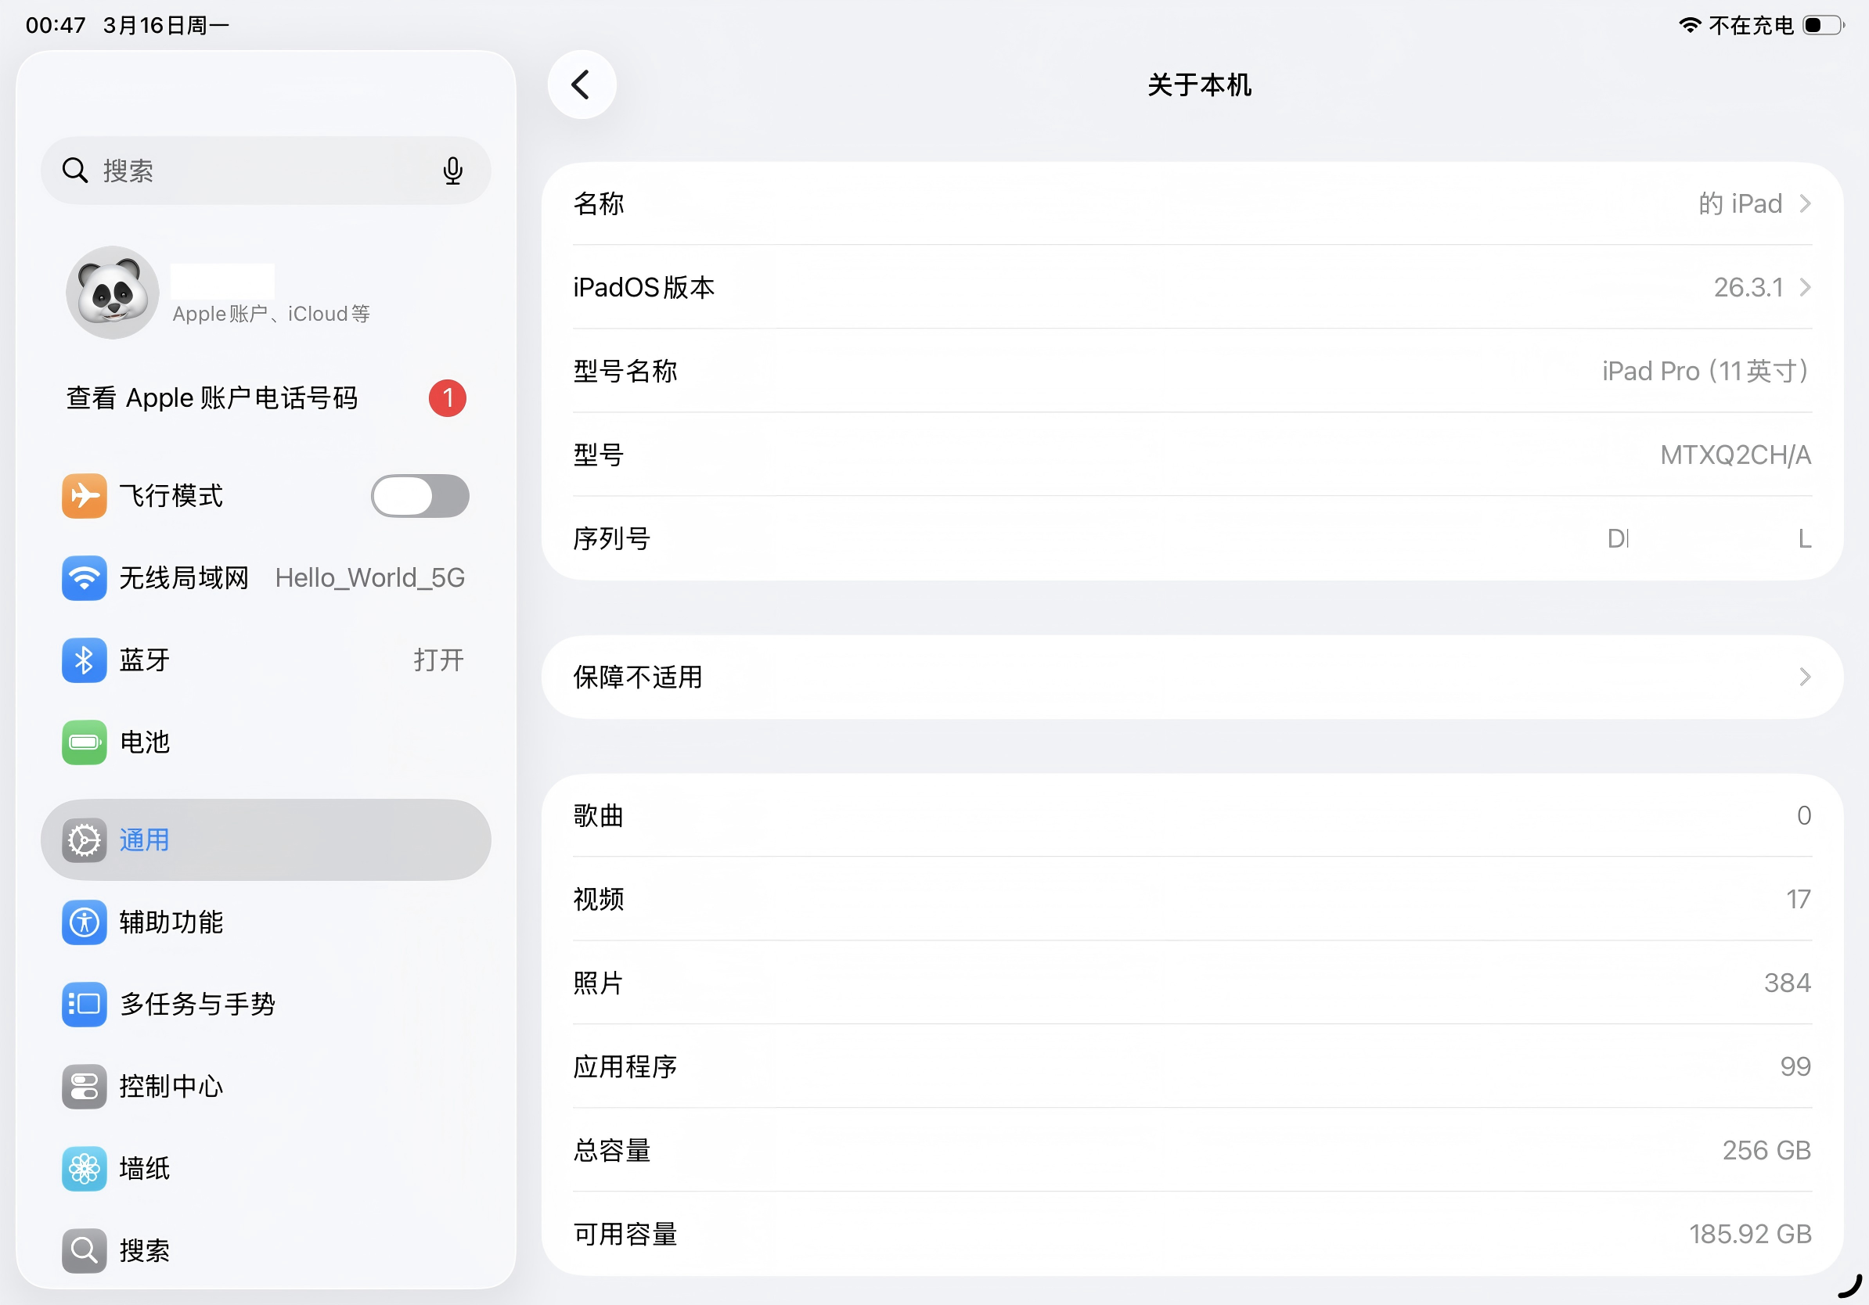Open iPadOS version 26.3.1 chevron
The height and width of the screenshot is (1305, 1869).
1805,287
